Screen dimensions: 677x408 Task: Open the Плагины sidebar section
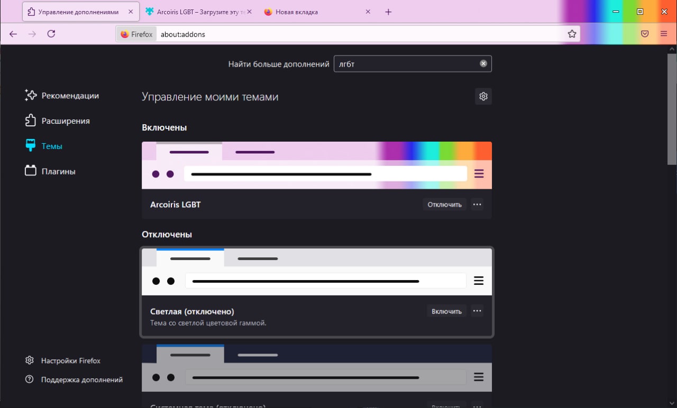coord(51,172)
